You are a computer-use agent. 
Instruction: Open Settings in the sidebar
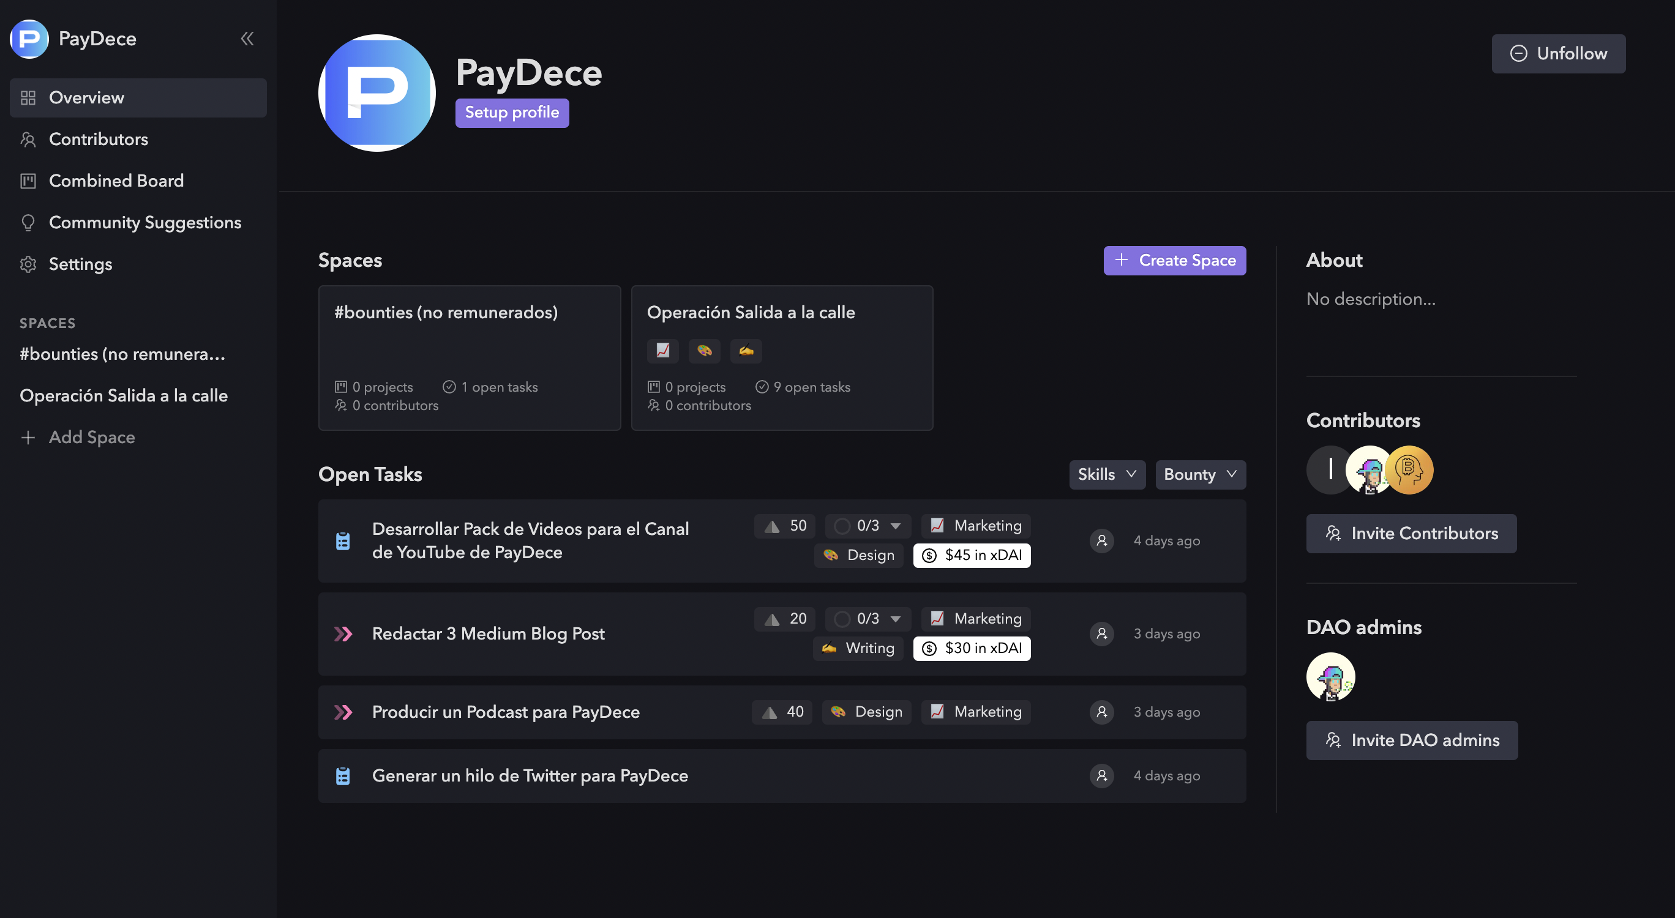[138, 264]
